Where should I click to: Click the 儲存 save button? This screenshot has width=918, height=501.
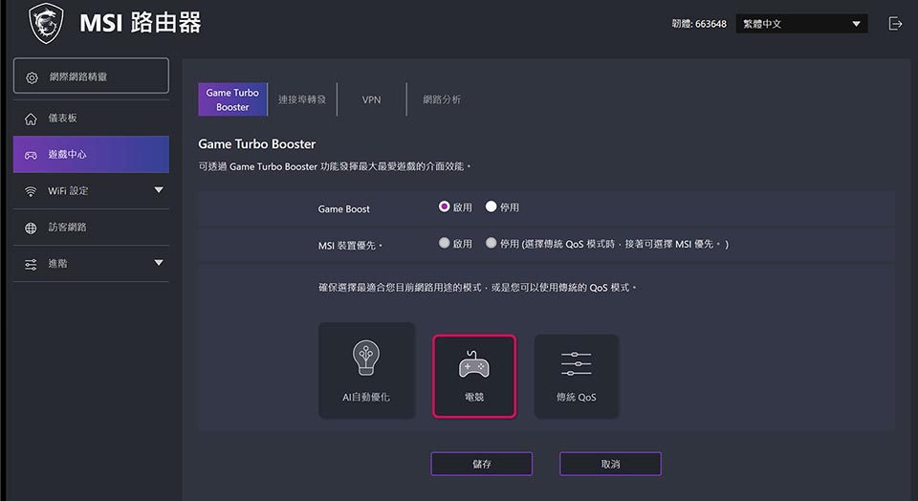click(x=482, y=464)
